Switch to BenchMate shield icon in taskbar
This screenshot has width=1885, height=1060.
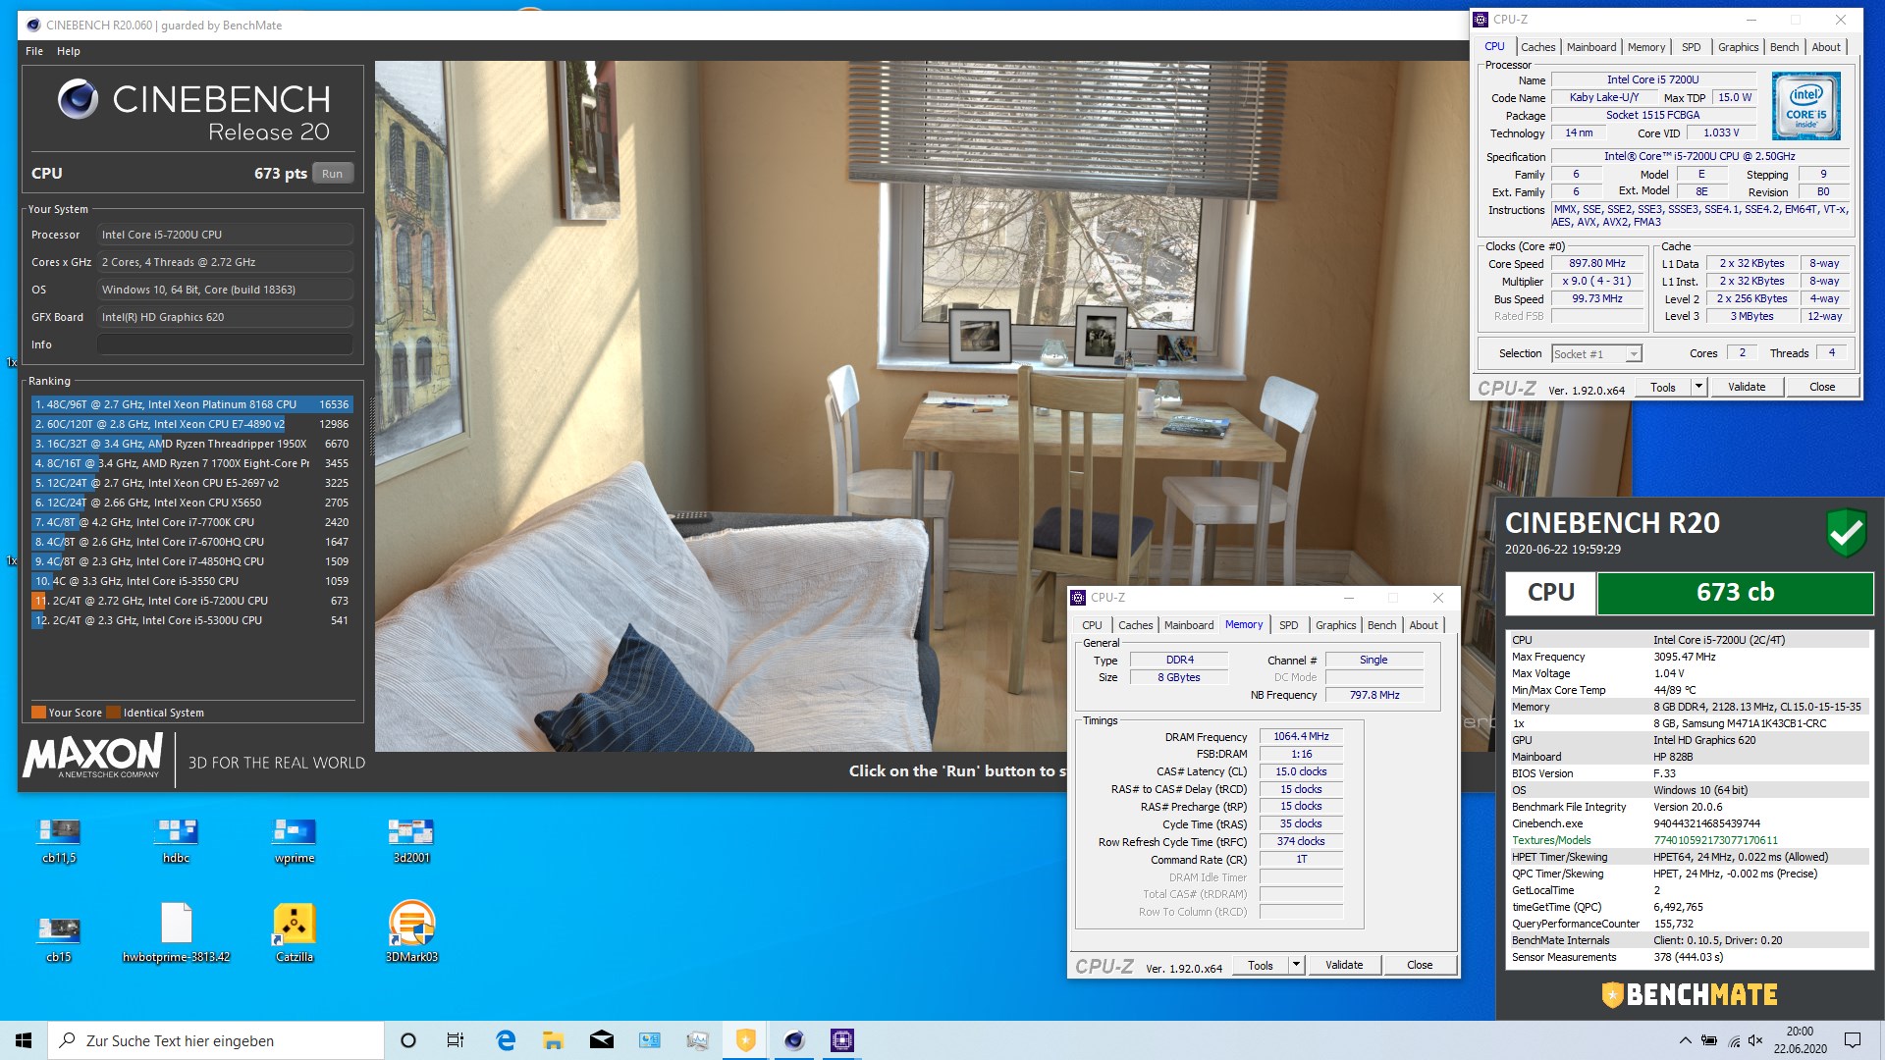coord(746,1040)
